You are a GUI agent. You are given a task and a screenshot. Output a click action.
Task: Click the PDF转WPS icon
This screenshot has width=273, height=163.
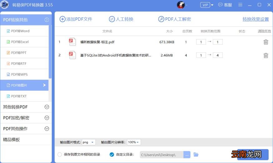pos(8,75)
